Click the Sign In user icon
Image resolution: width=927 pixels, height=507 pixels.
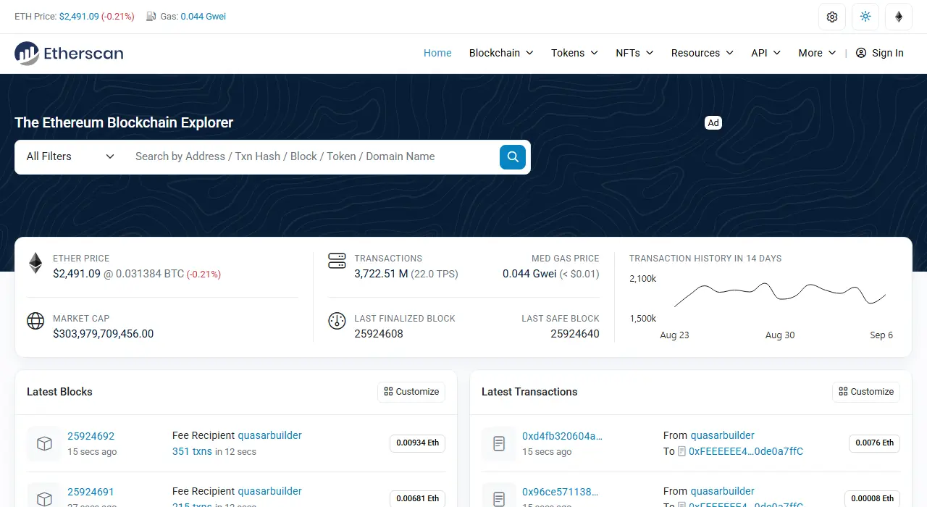point(861,53)
